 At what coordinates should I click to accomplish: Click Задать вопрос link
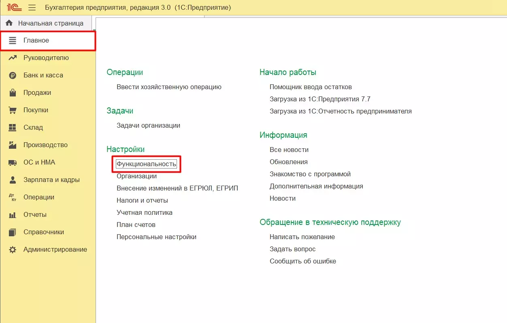click(292, 249)
